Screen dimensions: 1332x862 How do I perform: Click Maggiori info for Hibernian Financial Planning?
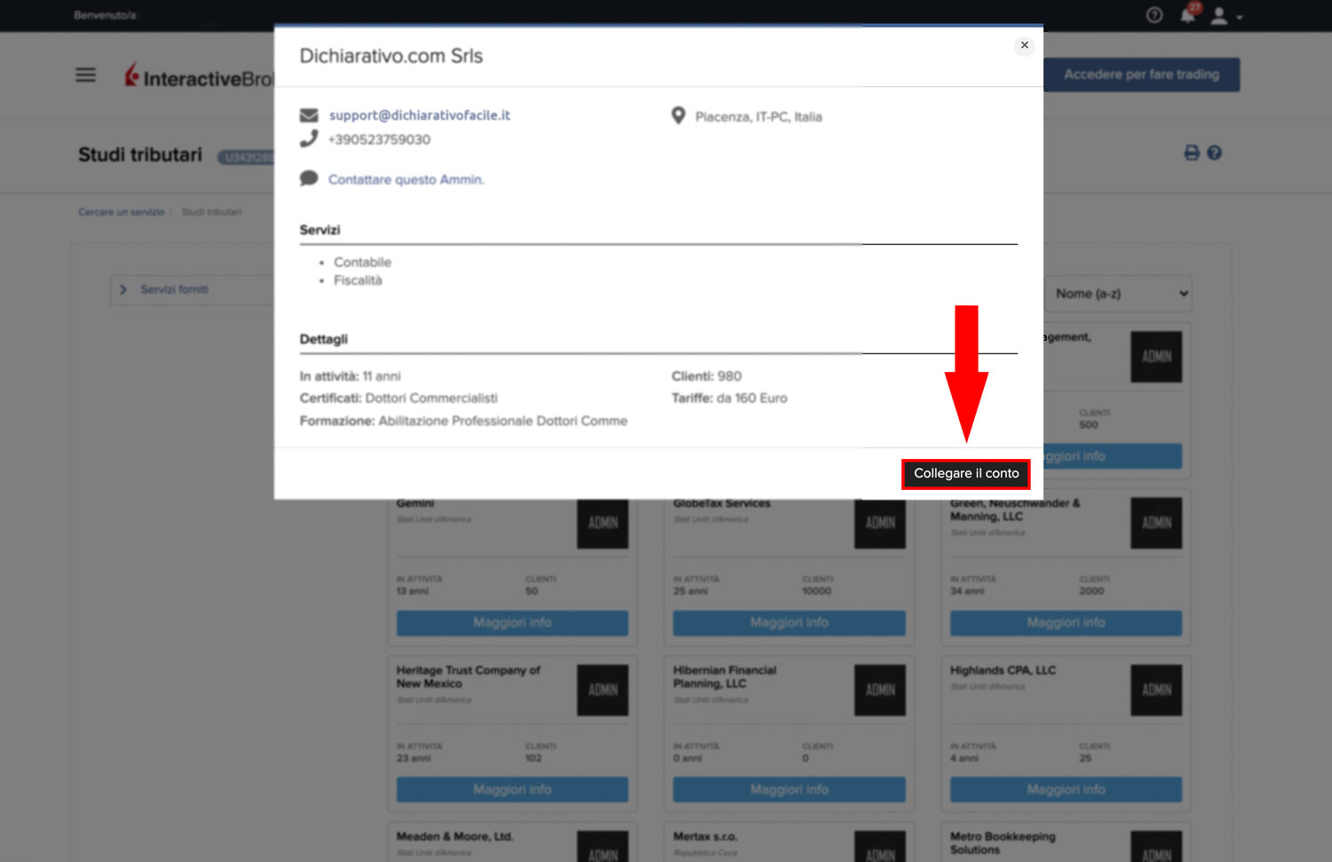789,789
